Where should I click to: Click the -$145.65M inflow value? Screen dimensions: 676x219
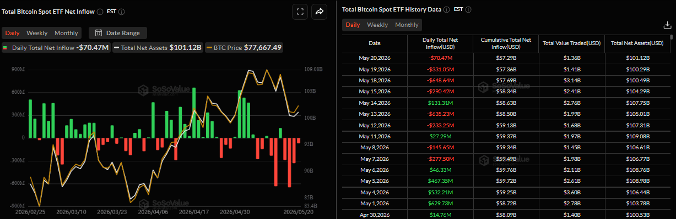440,148
